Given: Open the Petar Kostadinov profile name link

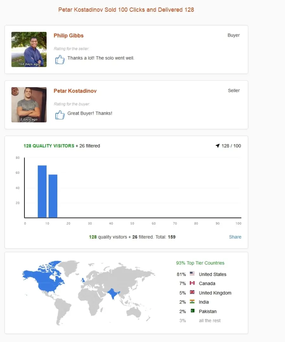Looking at the screenshot, I should point(75,91).
